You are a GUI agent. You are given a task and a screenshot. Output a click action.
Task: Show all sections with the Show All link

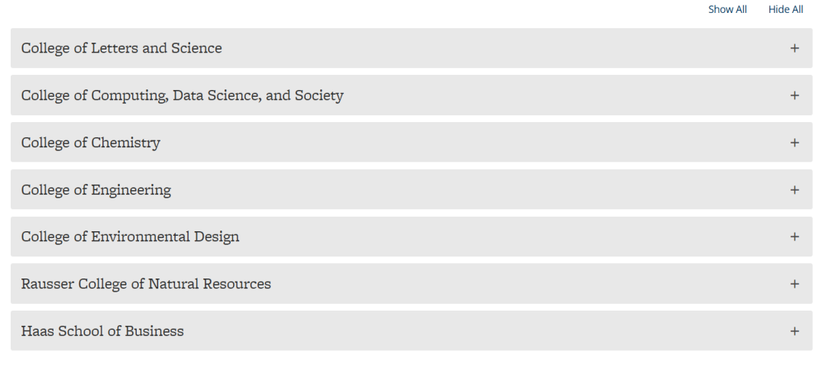727,9
